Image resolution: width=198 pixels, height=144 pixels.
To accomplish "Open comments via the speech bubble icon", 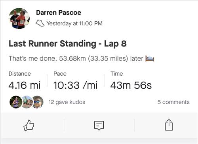I will (99, 125).
